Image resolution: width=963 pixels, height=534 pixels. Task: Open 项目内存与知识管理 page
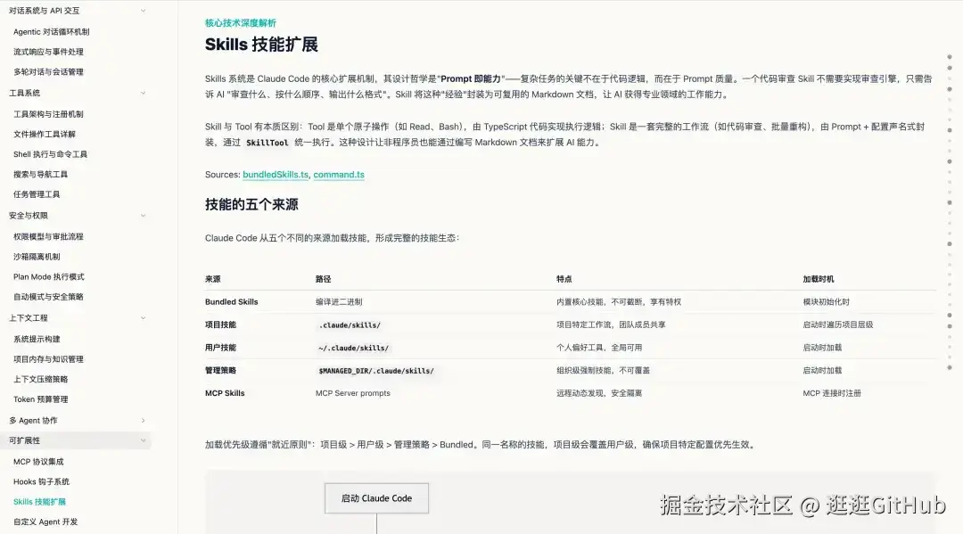(x=48, y=359)
